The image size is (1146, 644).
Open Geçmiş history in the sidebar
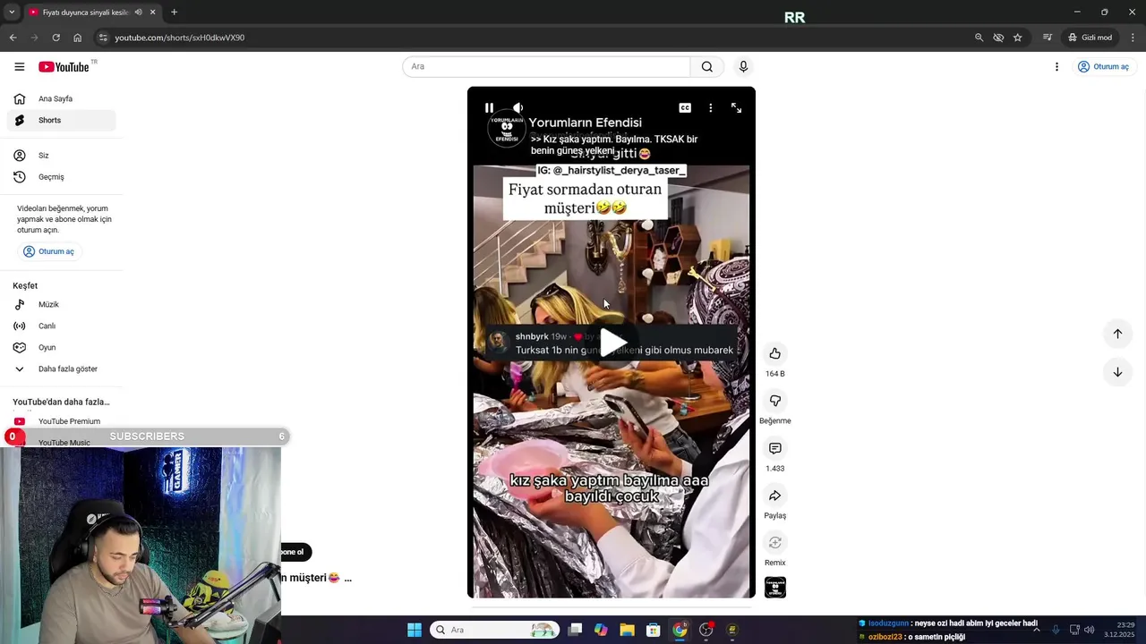tap(61, 177)
